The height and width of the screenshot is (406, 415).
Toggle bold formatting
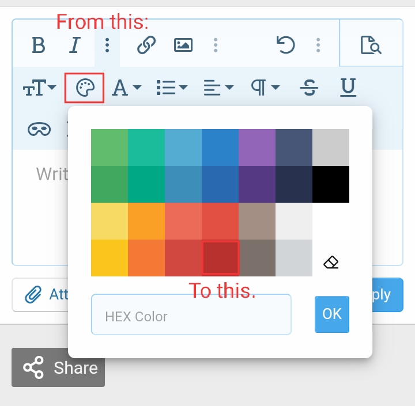click(38, 45)
